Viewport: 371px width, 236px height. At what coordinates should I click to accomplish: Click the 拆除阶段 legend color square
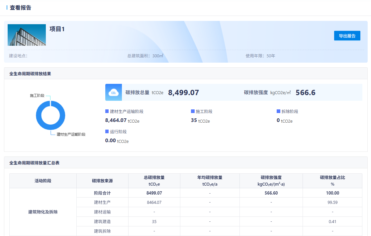[x=278, y=111]
